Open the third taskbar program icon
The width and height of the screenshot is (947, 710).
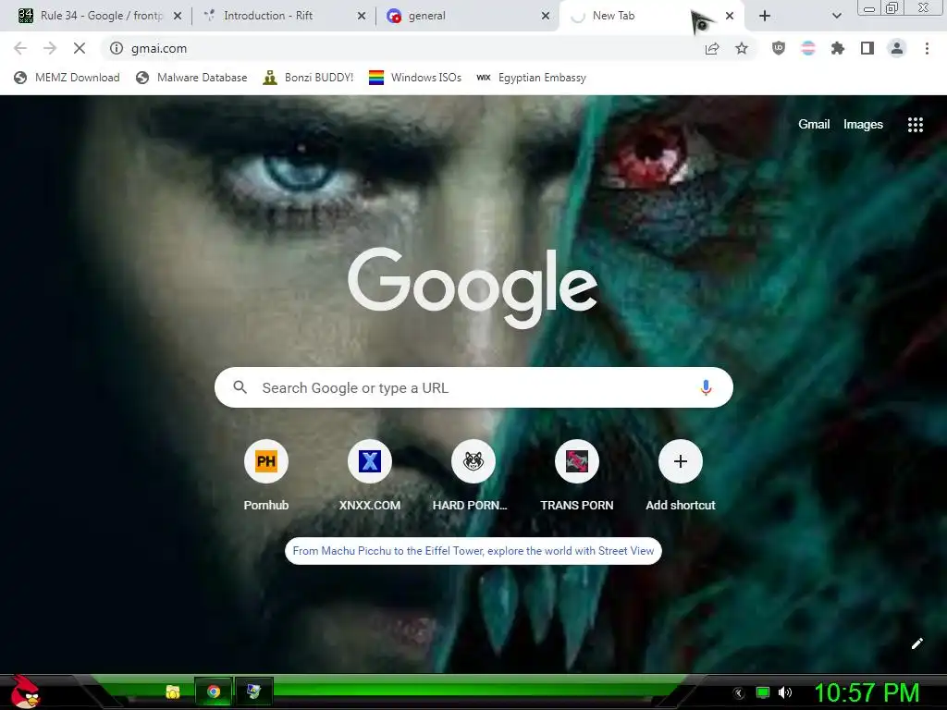[x=253, y=692]
